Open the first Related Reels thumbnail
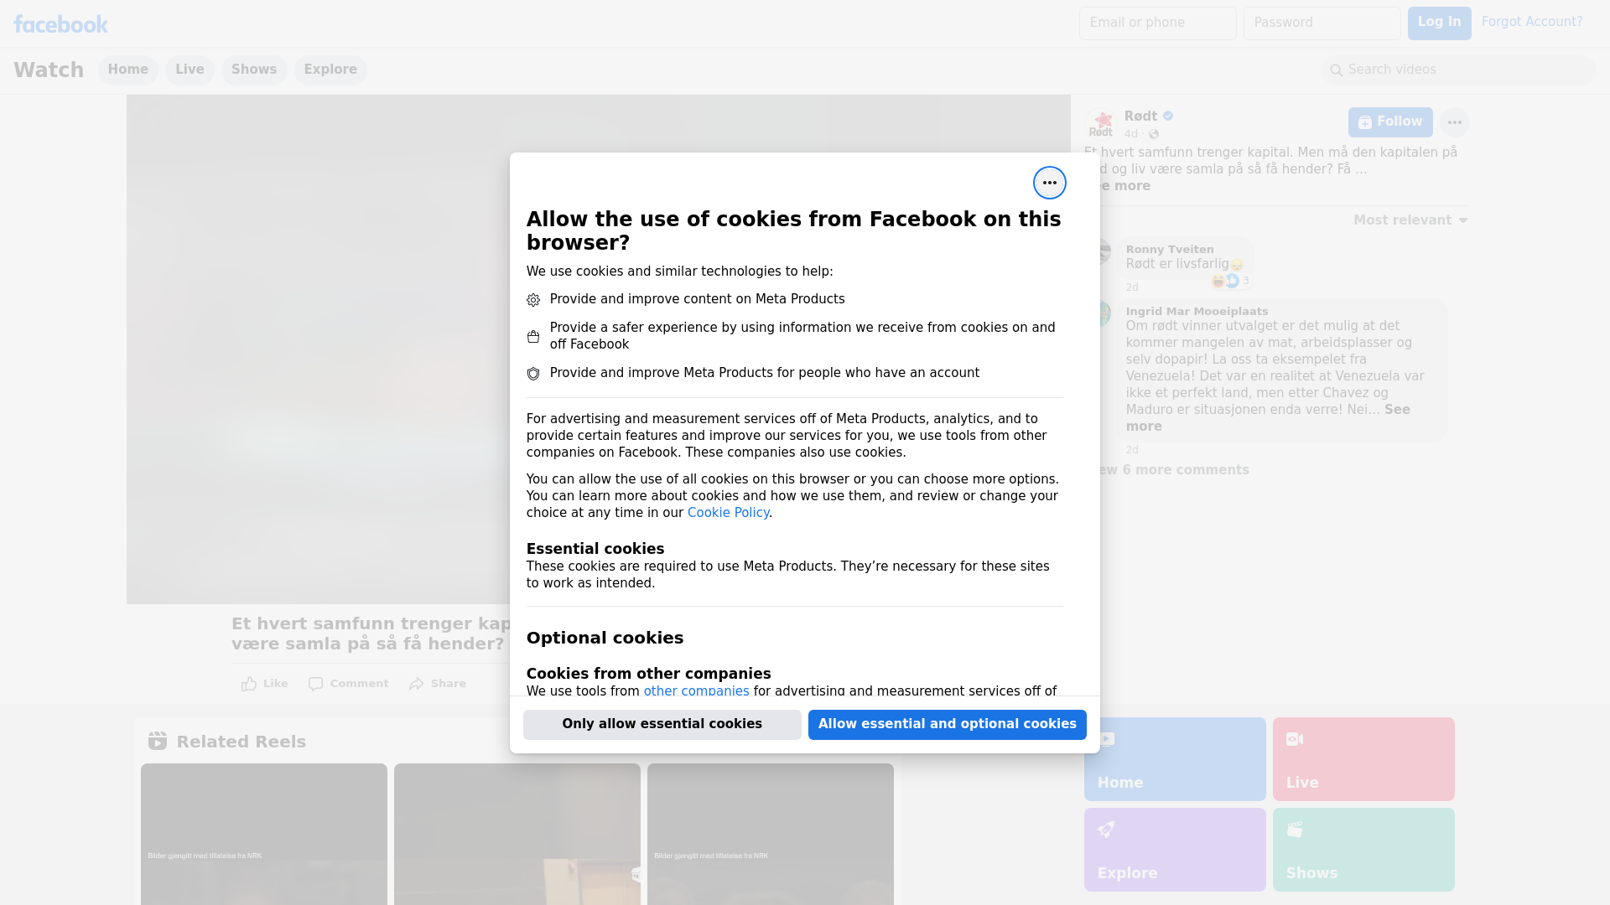The image size is (1610, 905). coord(264,834)
